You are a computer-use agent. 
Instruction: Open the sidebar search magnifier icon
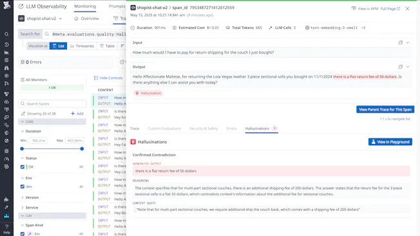point(6,34)
